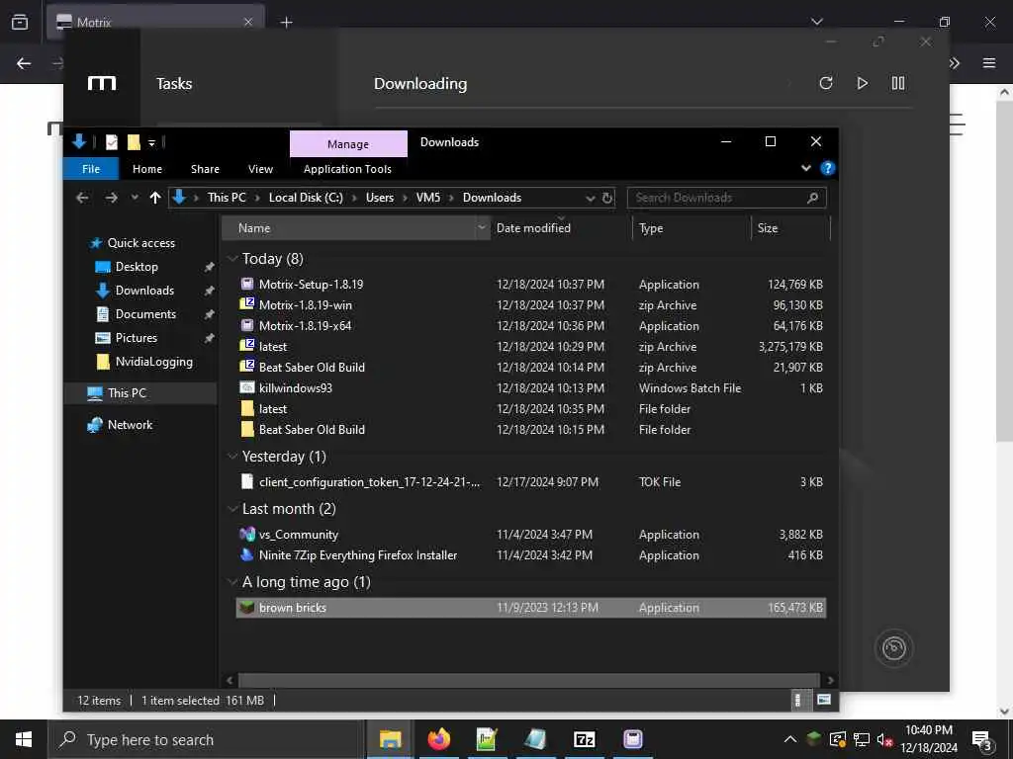The width and height of the screenshot is (1013, 759).
Task: Refresh the Downloads folder
Action: [x=607, y=198]
